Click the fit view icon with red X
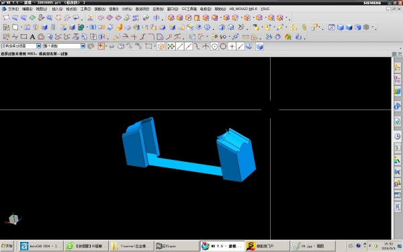Image resolution: width=403 pixels, height=252 pixels. [x=332, y=27]
